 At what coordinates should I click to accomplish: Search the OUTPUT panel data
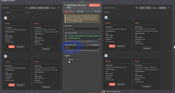(x=136, y=8)
